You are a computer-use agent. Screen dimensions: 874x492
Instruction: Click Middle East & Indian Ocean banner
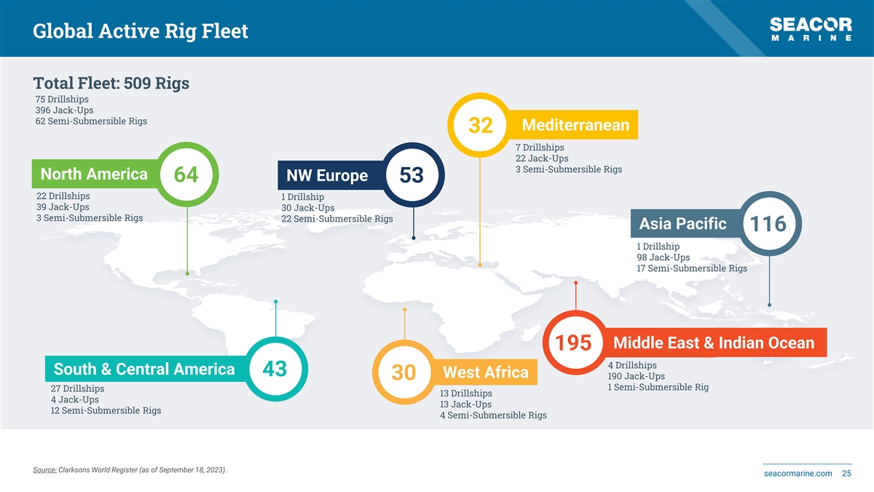click(x=714, y=343)
